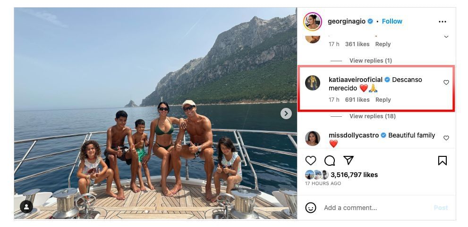Expand View replies (1)
The height and width of the screenshot is (227, 468).
click(370, 61)
